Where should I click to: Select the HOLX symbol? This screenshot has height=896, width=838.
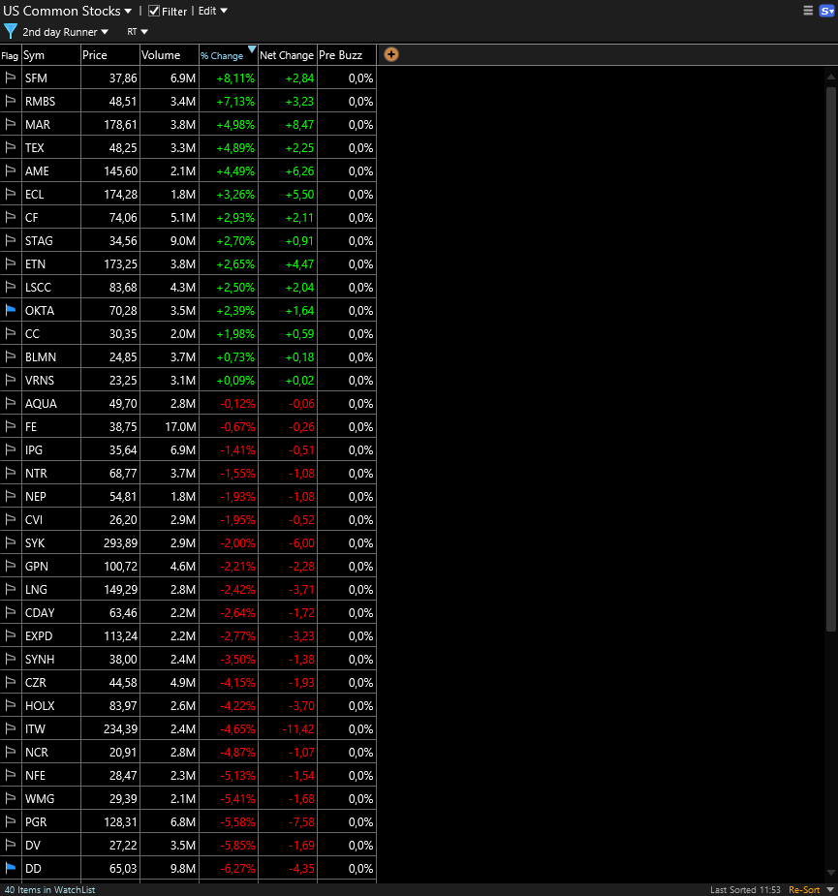(x=40, y=706)
